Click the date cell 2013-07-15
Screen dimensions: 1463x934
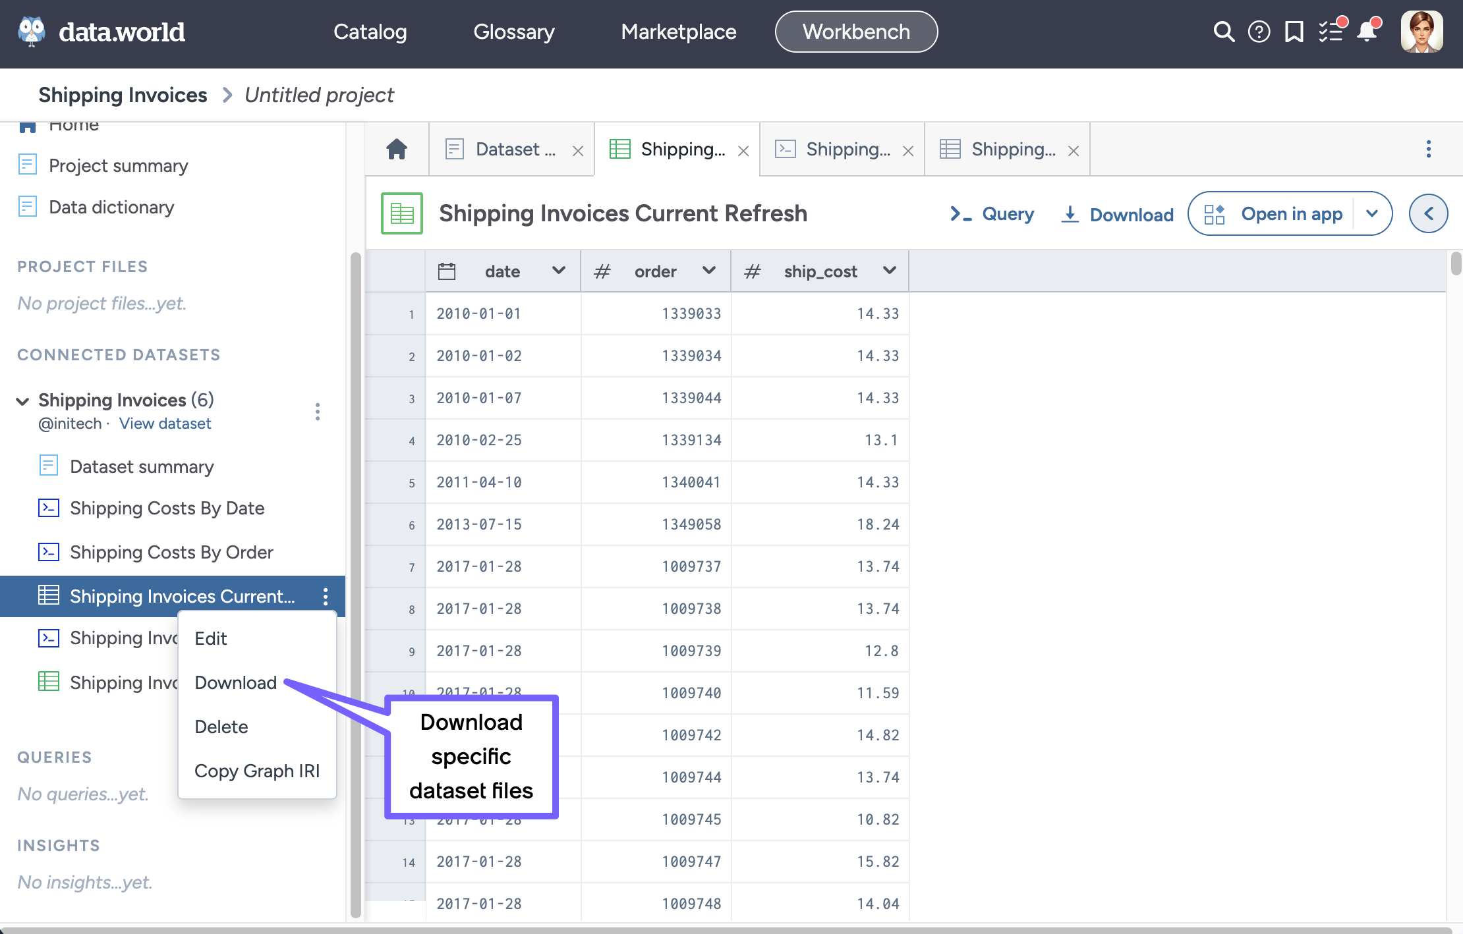503,524
